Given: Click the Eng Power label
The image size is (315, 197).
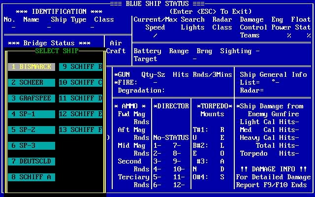Looking at the screenshot, I should [281, 24].
